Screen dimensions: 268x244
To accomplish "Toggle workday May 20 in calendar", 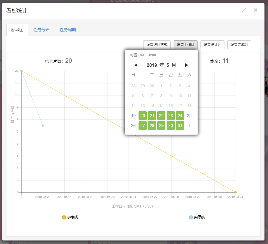I will 143,116.
